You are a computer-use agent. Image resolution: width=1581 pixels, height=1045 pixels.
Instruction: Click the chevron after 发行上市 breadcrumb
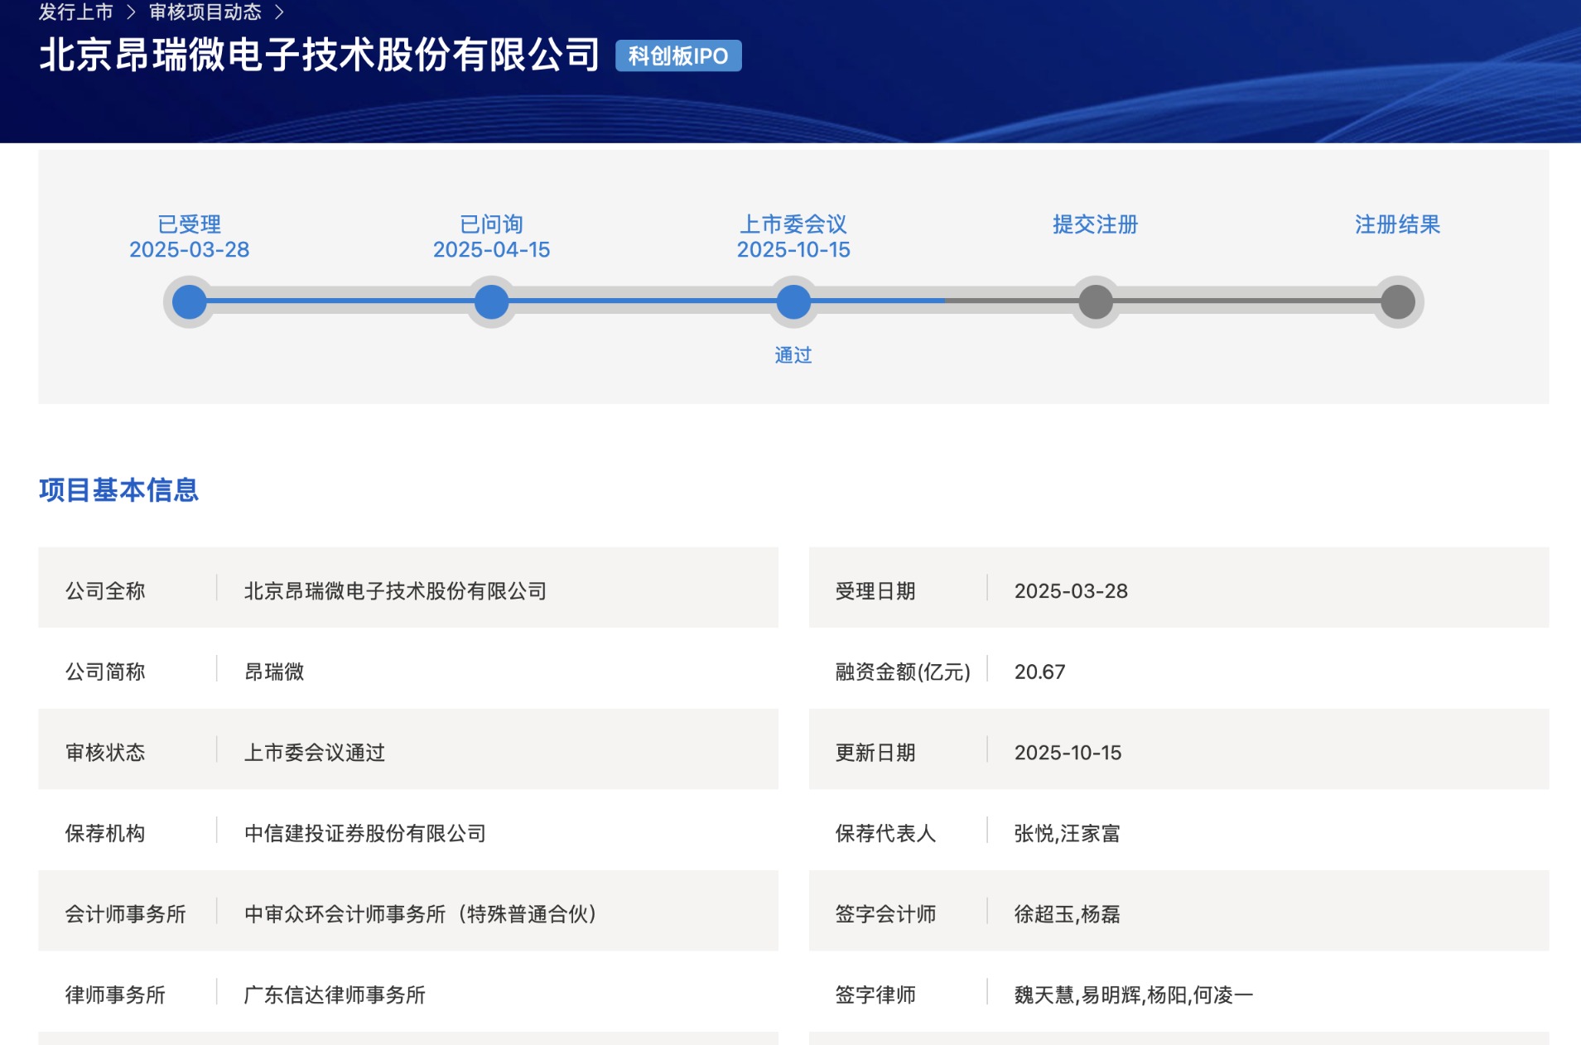[131, 12]
